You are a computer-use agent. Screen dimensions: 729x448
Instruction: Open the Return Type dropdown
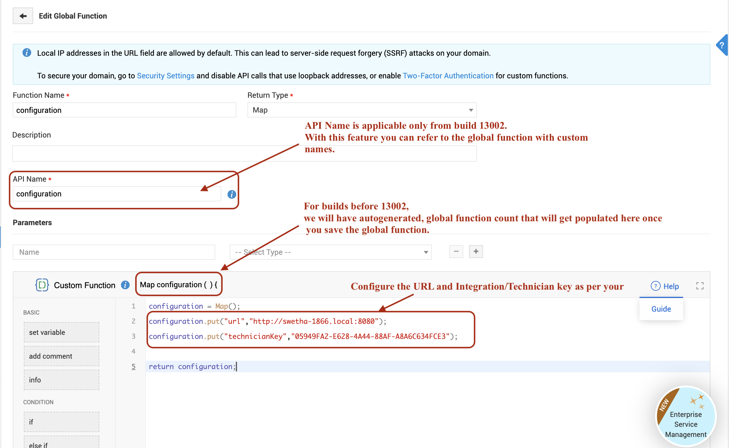pos(362,110)
